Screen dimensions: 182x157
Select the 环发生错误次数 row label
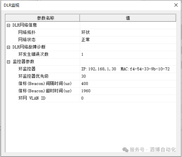[x=33, y=54]
